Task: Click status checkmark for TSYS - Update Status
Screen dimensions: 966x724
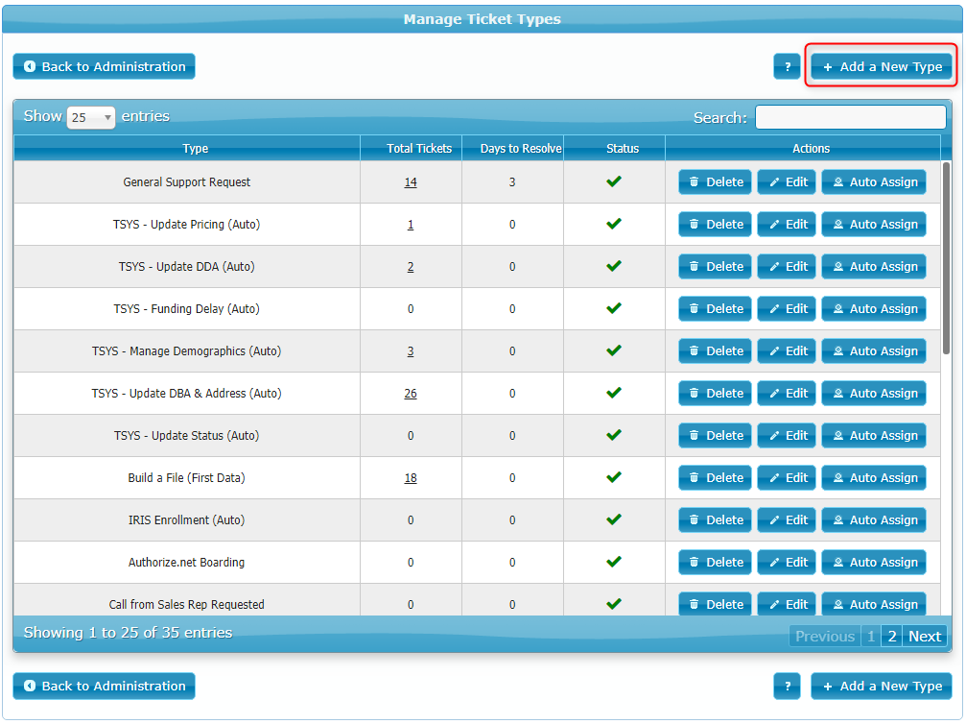Action: 614,435
